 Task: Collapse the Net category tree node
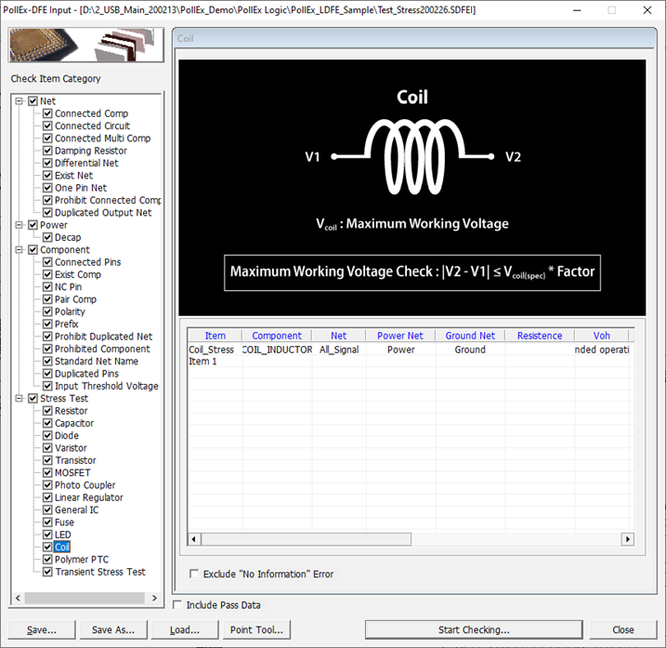coord(20,101)
